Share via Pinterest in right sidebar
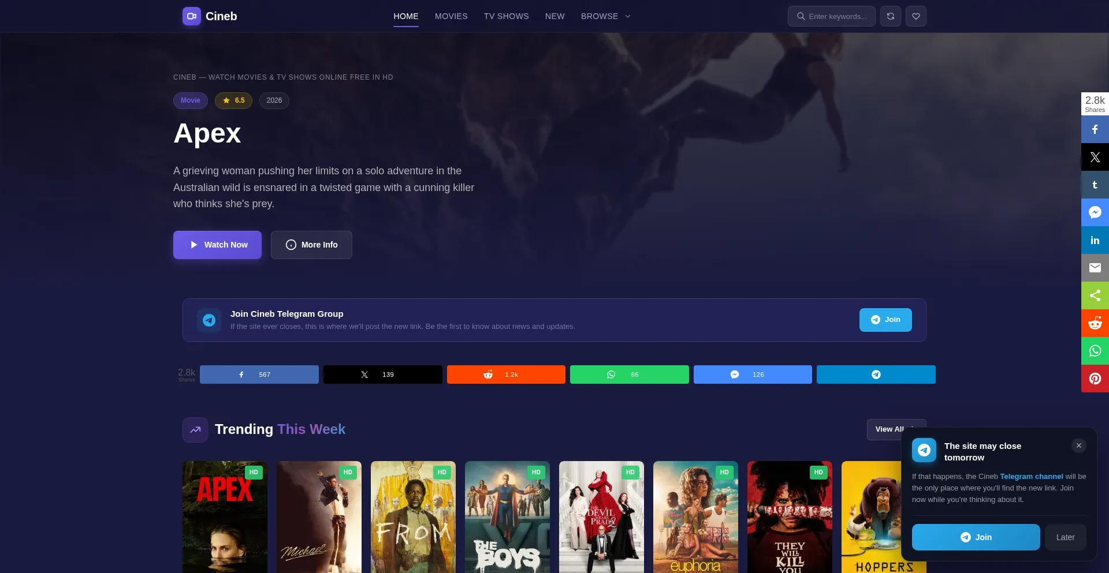1109x573 pixels. 1095,379
